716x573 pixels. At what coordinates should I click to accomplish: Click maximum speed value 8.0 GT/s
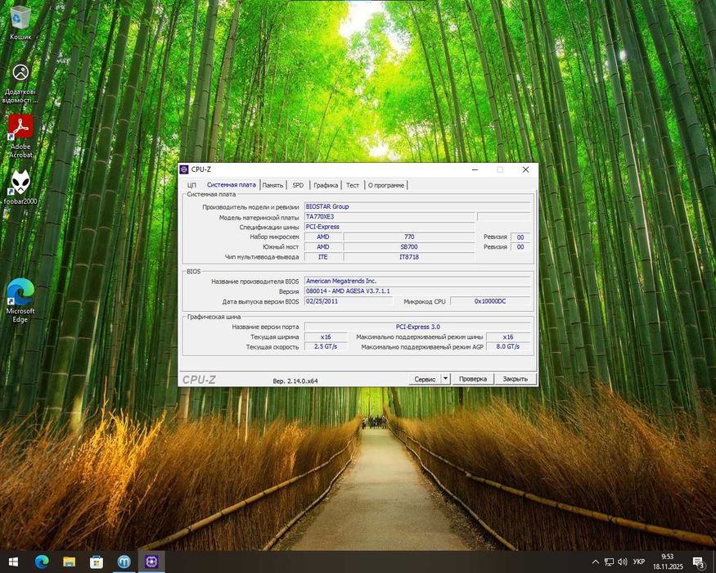tap(508, 346)
